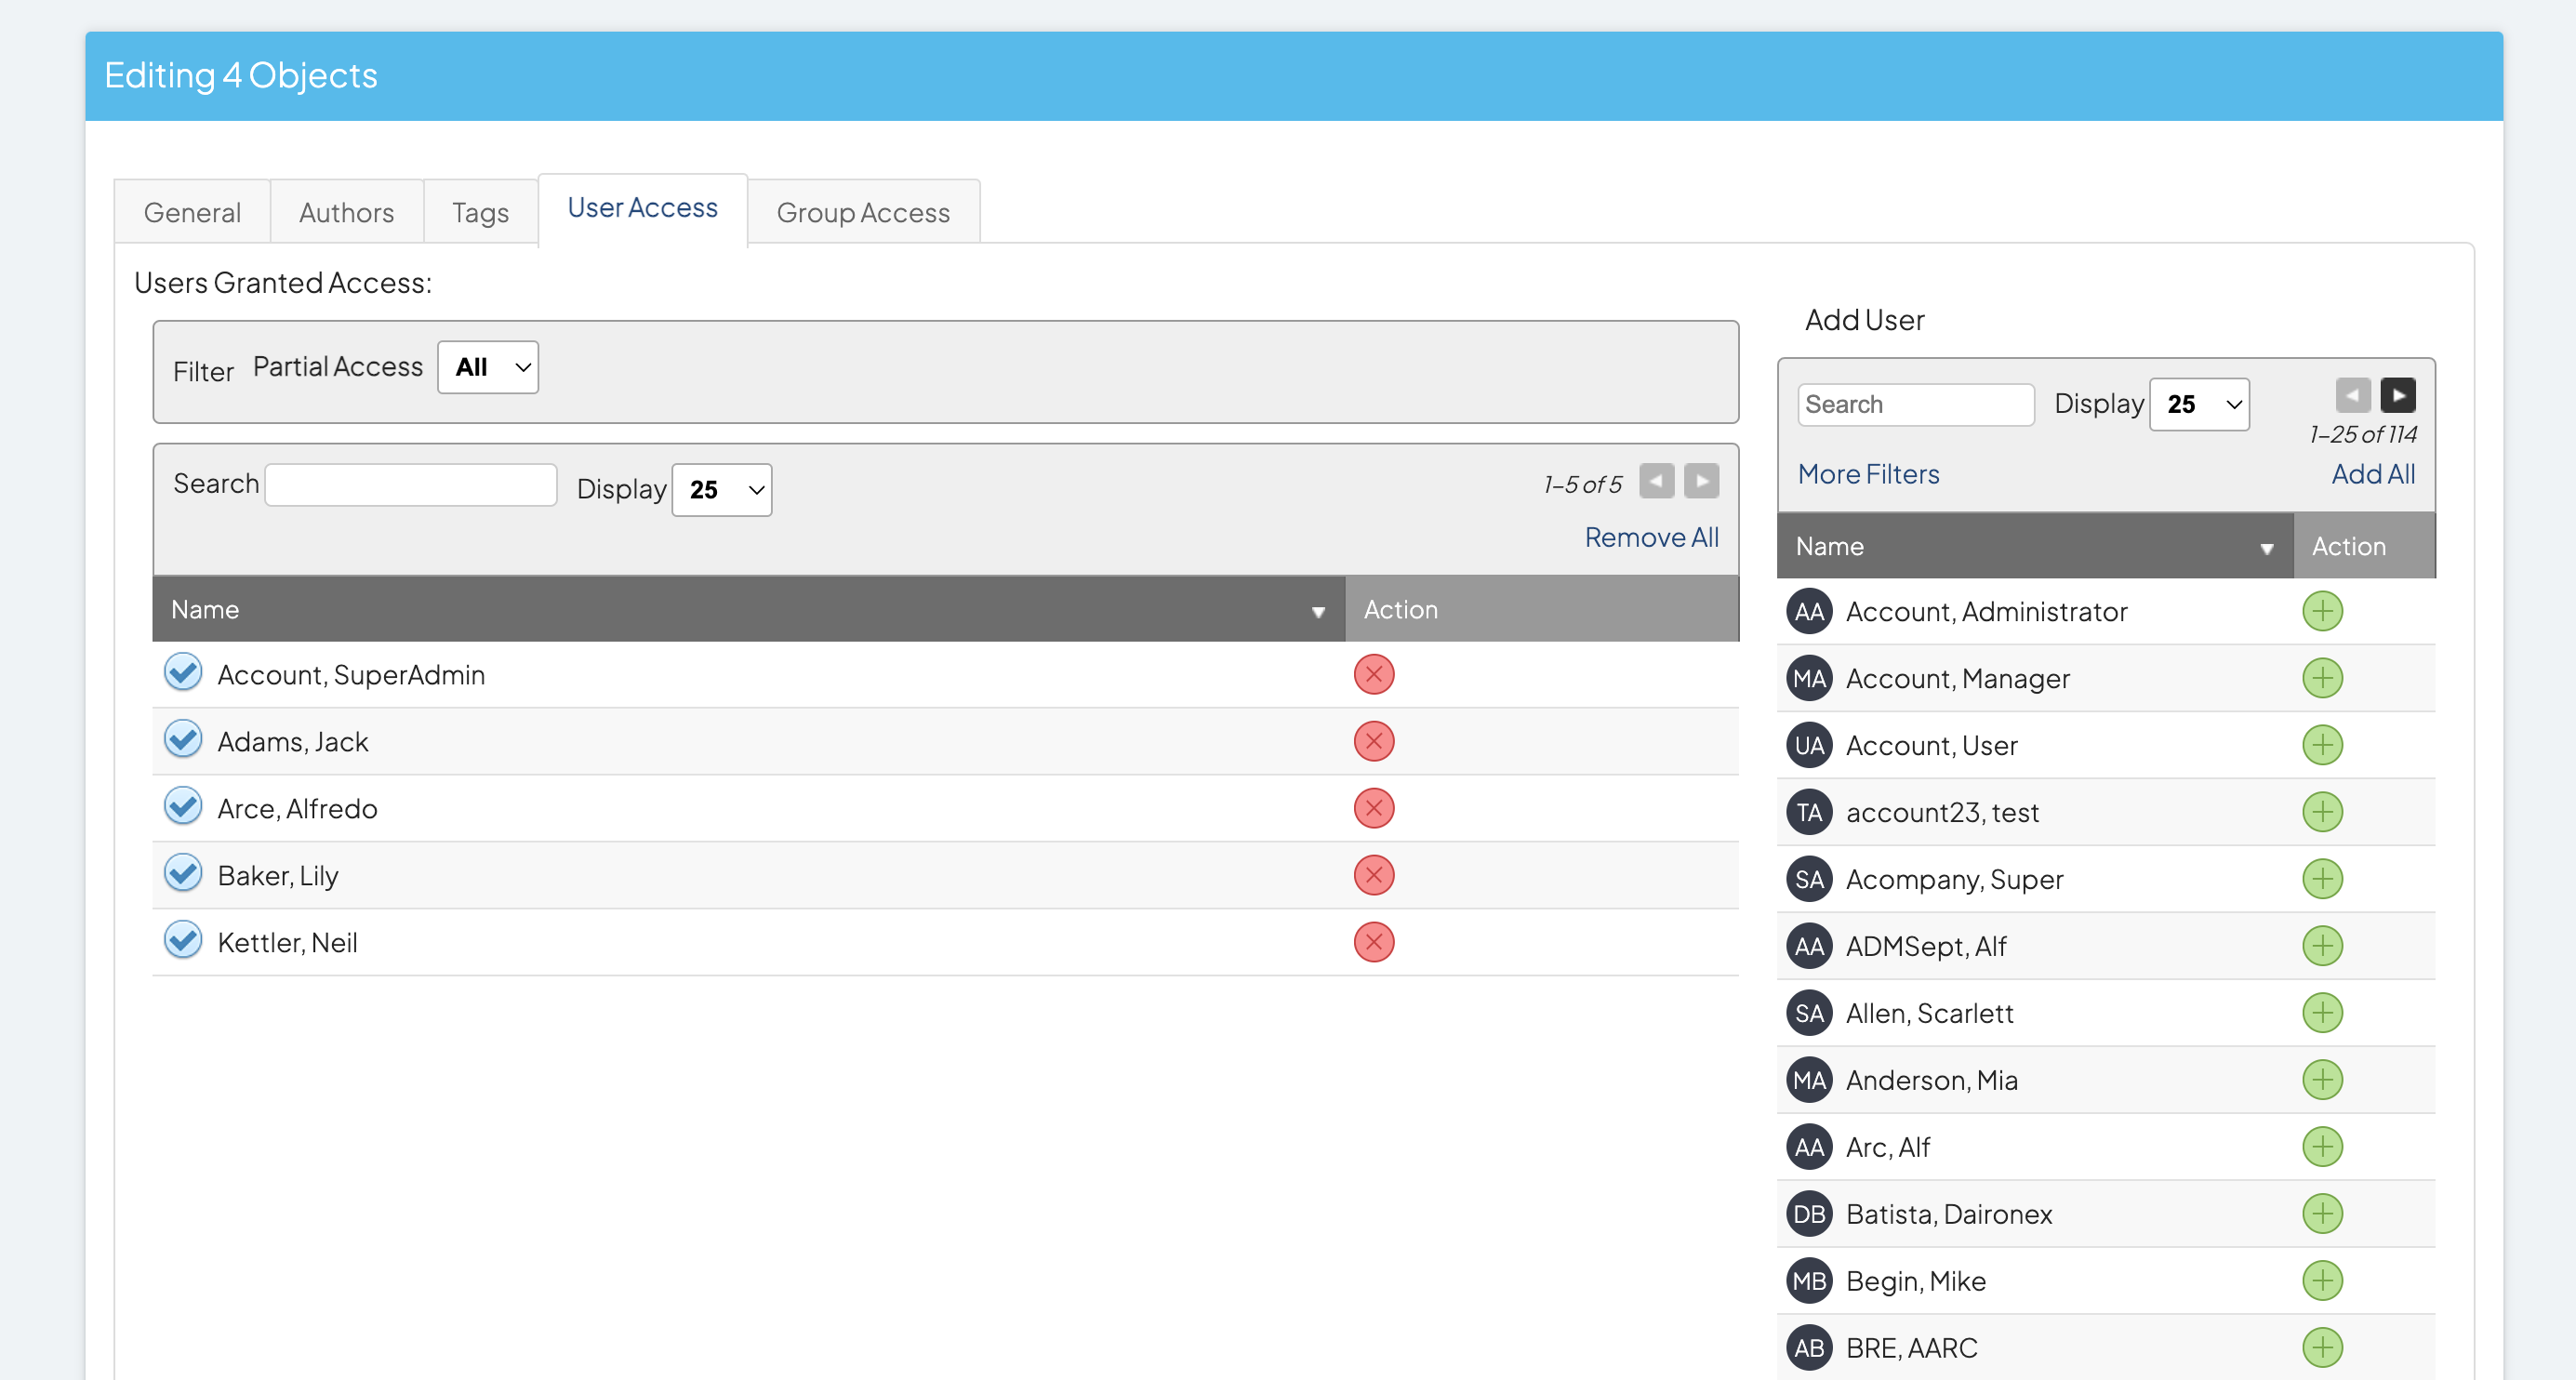Add Account, User with green plus icon
The height and width of the screenshot is (1380, 2576).
tap(2322, 745)
